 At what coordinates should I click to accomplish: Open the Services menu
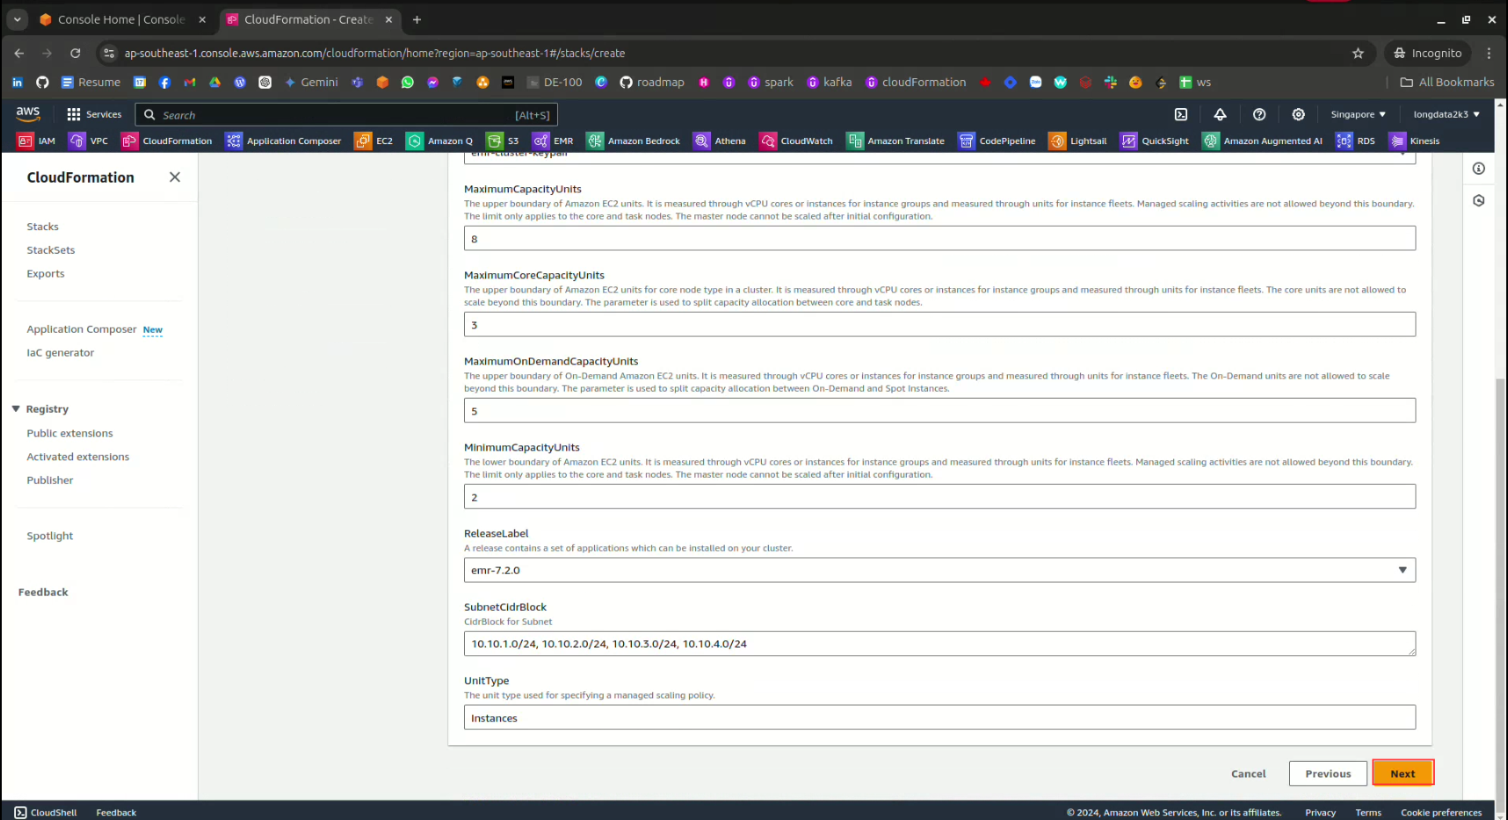[94, 114]
